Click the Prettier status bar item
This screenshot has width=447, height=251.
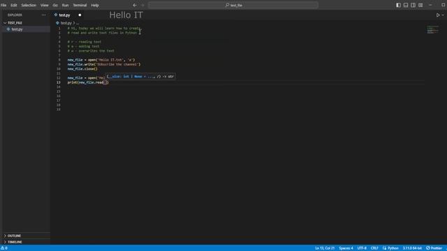pos(434,248)
